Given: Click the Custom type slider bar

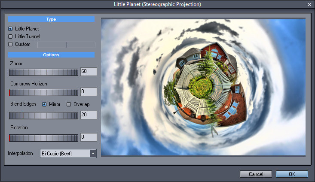Looking at the screenshot, I should 66,45.
